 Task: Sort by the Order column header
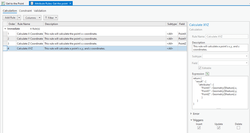12,24
